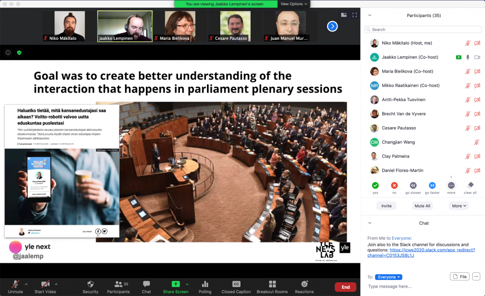Click the participants Search field
Screen dimensions: 485x296
tap(423, 29)
